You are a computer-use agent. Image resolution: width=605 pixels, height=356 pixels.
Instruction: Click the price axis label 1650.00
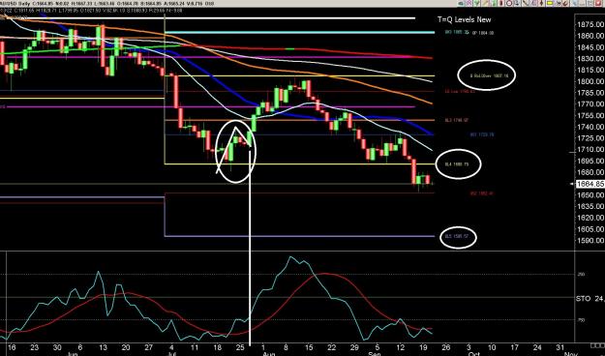tap(590, 195)
